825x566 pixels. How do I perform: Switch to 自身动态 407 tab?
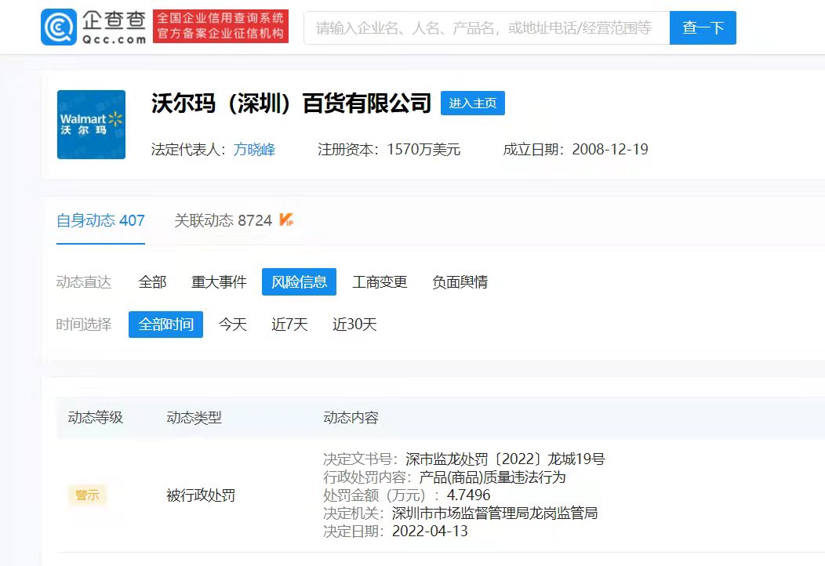click(x=100, y=220)
